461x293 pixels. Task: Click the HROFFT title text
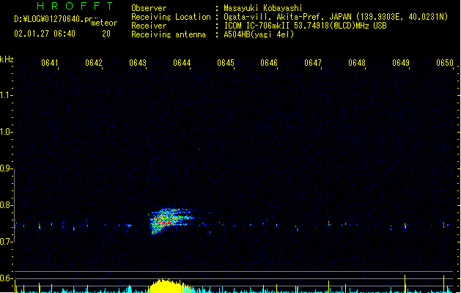click(75, 6)
